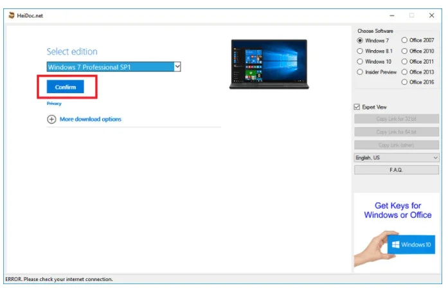This screenshot has height=288, width=448.
Task: Click Copy Link for 32 bit button
Action: point(397,119)
